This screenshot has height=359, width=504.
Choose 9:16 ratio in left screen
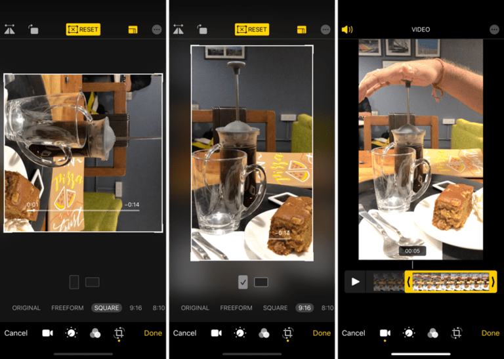[x=136, y=308]
